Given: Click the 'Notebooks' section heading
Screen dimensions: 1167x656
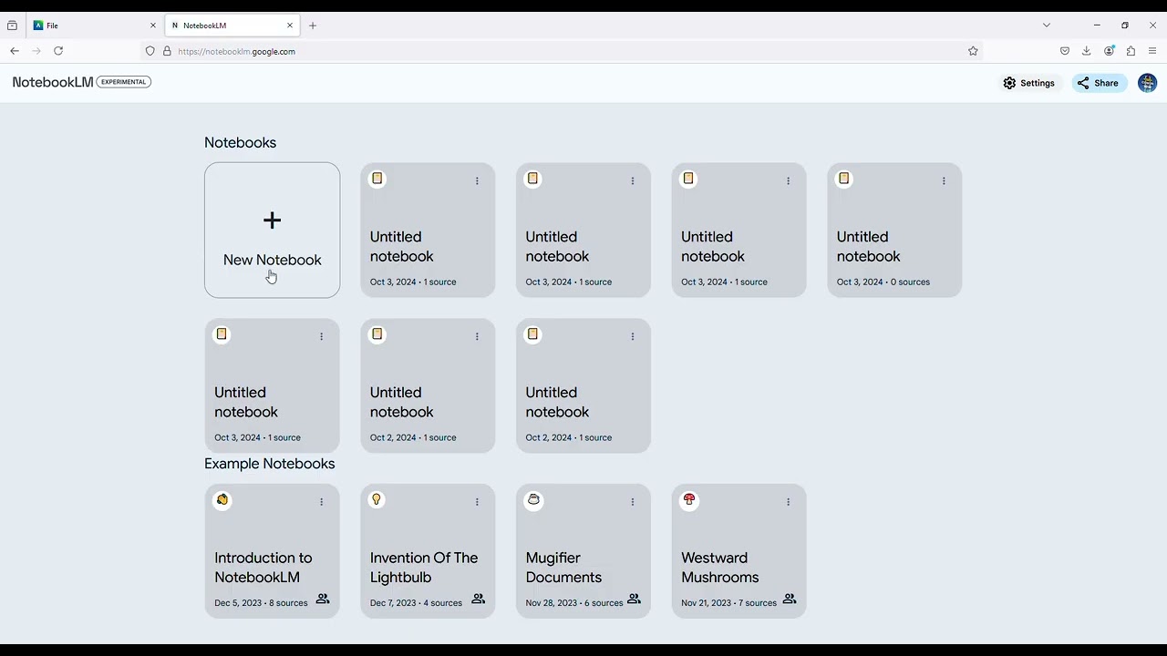Looking at the screenshot, I should 240,143.
